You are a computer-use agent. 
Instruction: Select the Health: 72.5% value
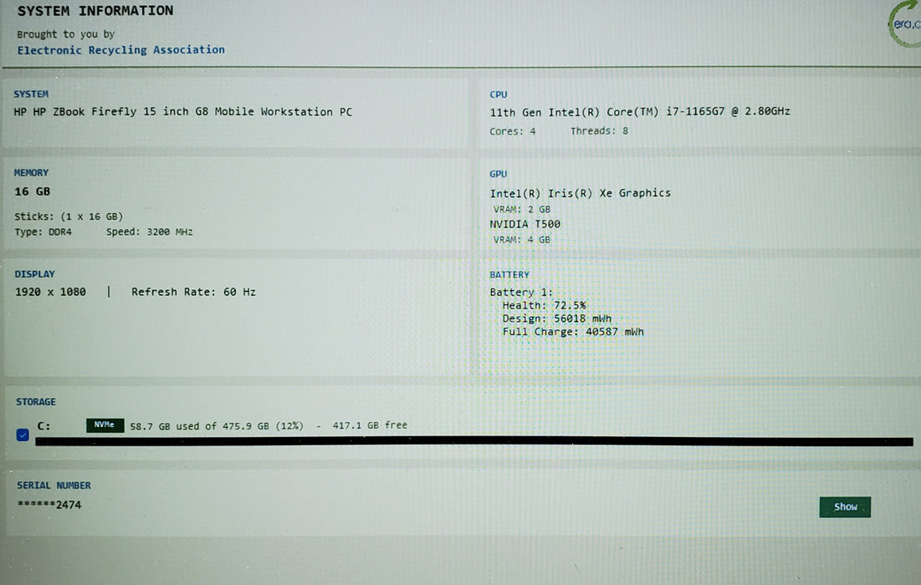click(x=544, y=305)
